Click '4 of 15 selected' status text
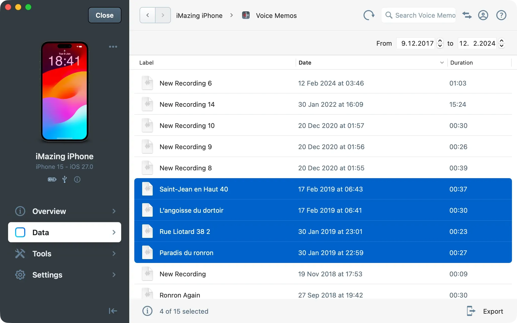The image size is (517, 323). 184,311
